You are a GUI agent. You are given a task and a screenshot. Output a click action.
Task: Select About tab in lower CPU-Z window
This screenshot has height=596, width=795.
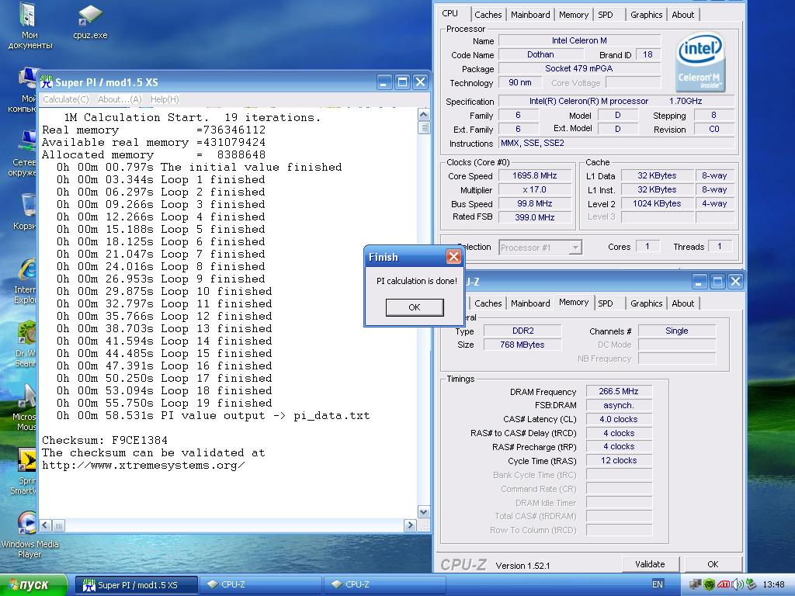coord(683,303)
